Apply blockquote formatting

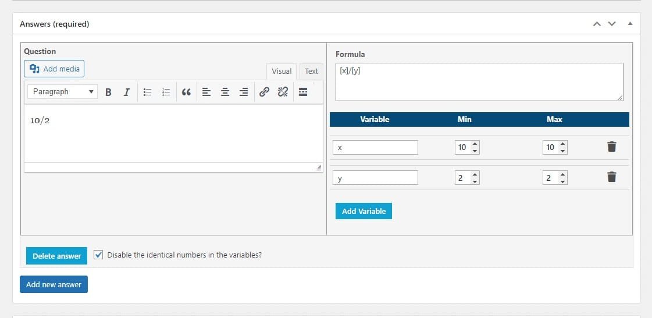[186, 92]
